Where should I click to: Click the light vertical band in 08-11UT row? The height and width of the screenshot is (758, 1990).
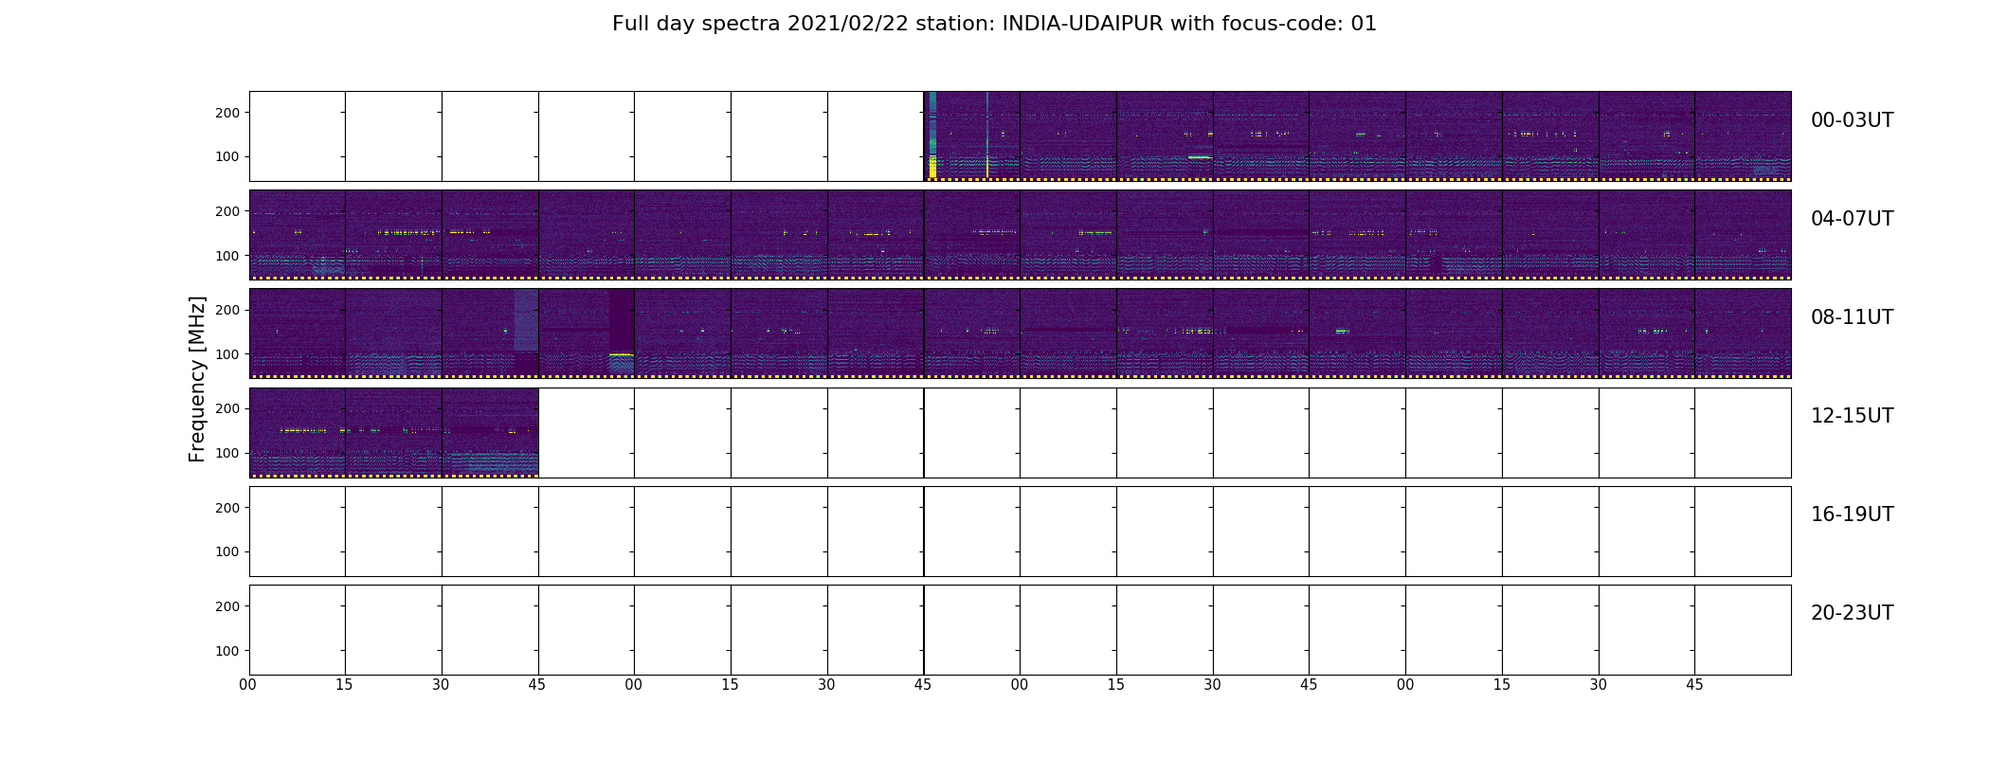click(526, 320)
